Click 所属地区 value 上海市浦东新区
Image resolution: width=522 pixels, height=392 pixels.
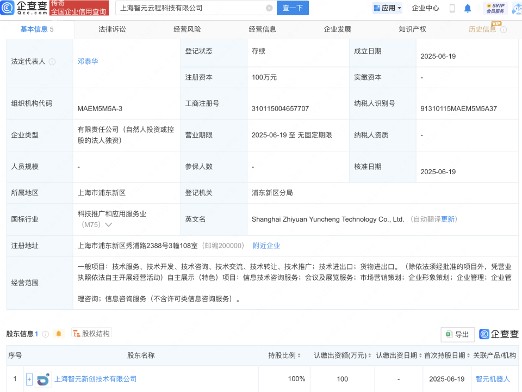click(102, 193)
